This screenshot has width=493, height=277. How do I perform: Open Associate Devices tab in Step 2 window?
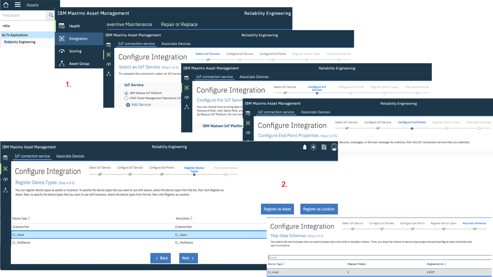click(254, 77)
